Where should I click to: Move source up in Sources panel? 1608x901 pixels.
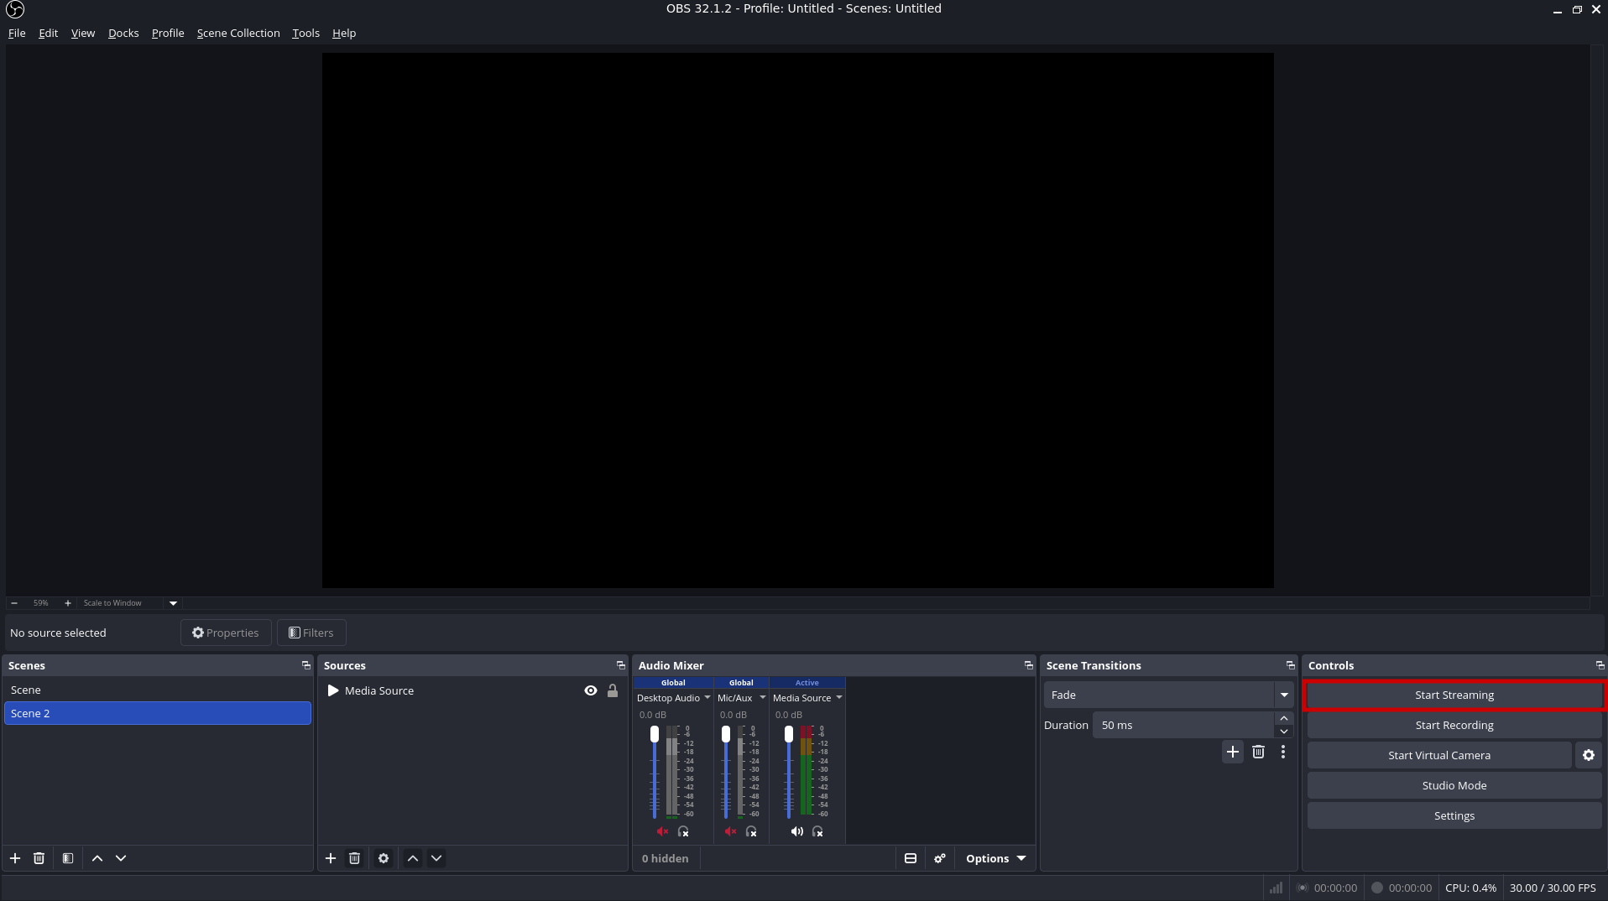click(x=413, y=858)
